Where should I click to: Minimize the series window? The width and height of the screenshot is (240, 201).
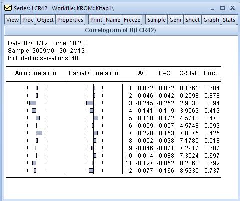pos(213,8)
